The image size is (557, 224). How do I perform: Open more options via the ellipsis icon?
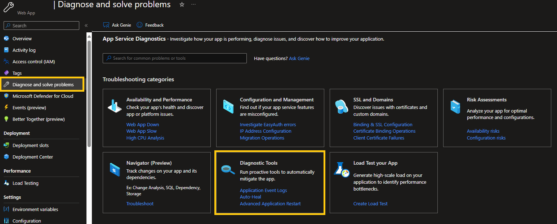(193, 4)
